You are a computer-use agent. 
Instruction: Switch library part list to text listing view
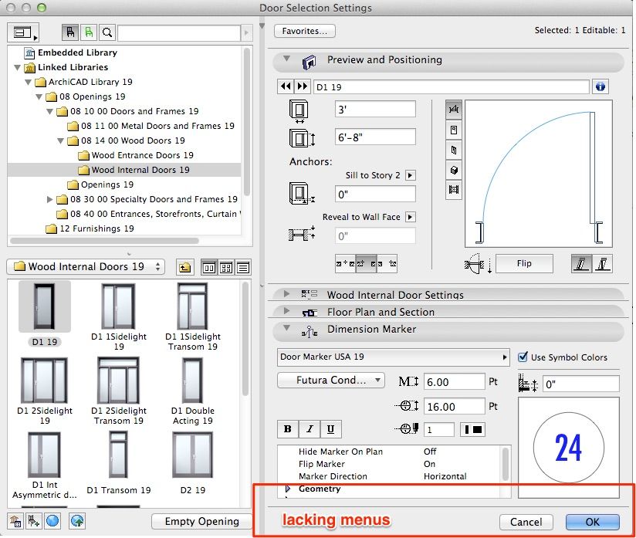243,266
